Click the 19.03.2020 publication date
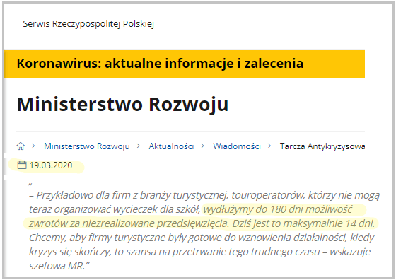 pyautogui.click(x=51, y=165)
